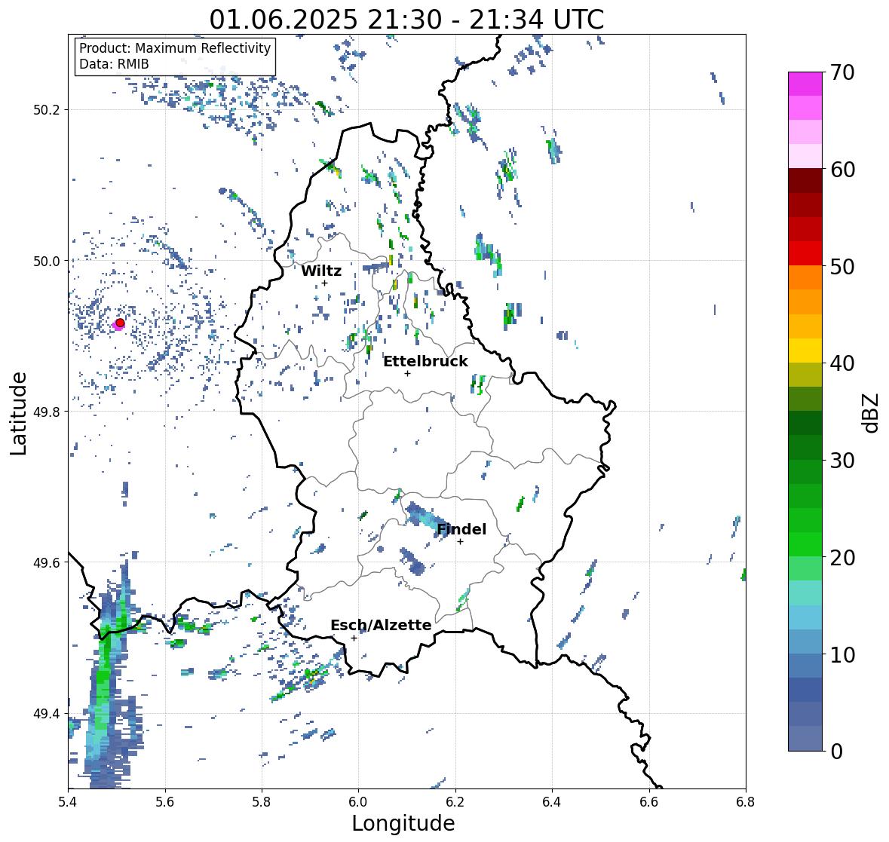Click the latitude tick label 49.8
The width and height of the screenshot is (889, 842).
pyautogui.click(x=46, y=412)
